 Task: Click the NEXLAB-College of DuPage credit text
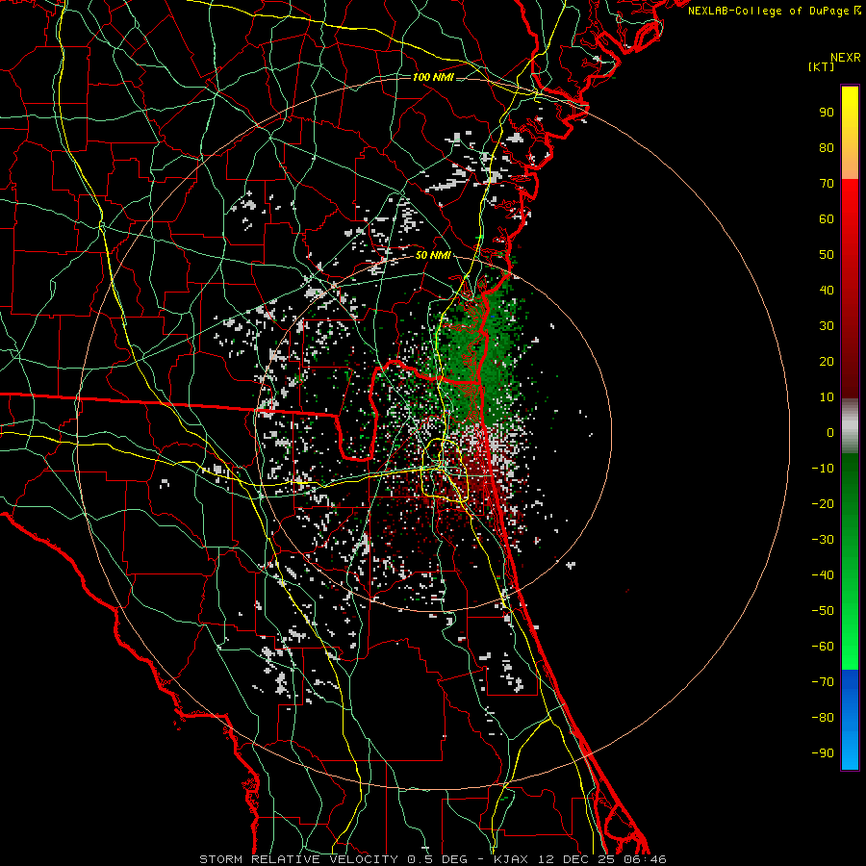tap(774, 11)
